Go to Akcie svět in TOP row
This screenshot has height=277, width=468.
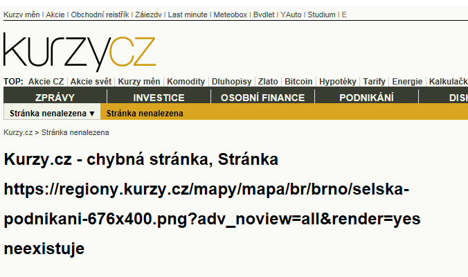coord(91,82)
